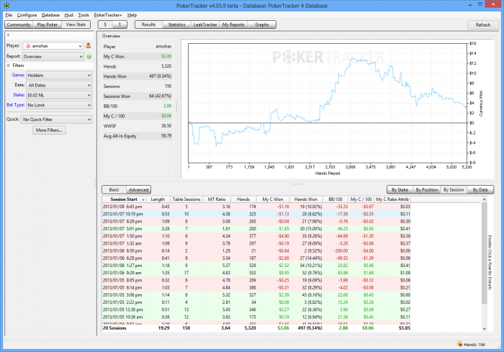Select session row 2013/01/07 10:19 pm

[x=256, y=214]
